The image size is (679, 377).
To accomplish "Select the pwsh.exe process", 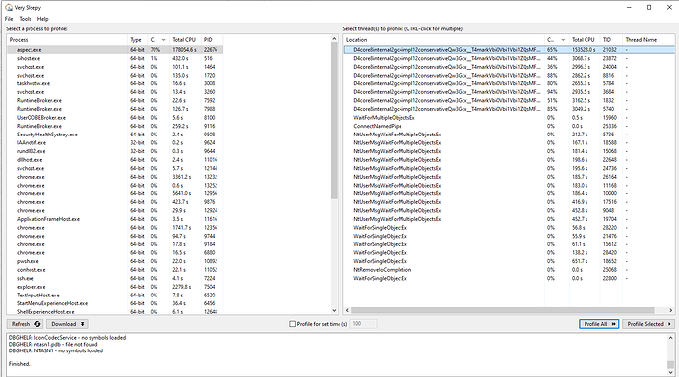I will coord(115,261).
